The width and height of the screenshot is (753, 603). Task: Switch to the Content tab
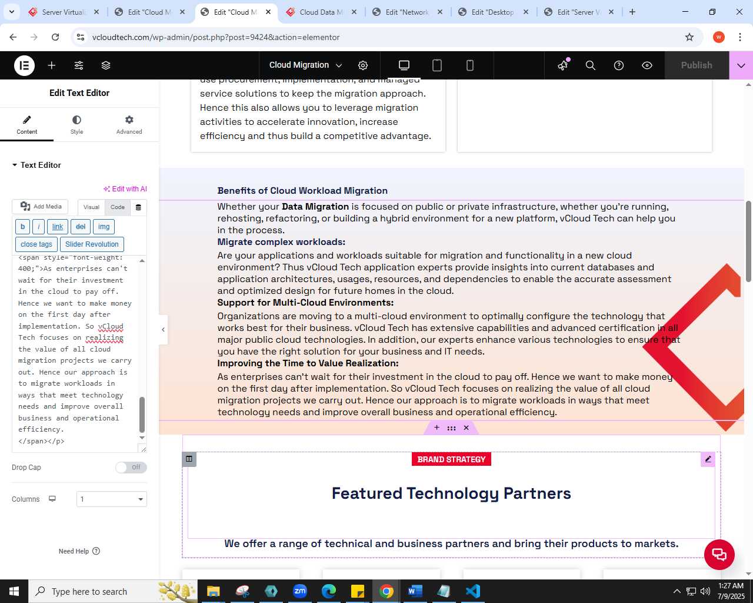(26, 125)
